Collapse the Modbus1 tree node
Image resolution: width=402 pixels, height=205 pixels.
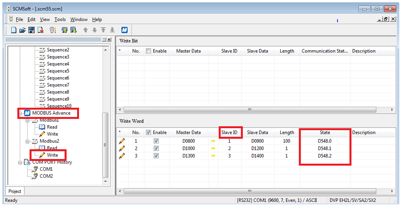[28, 120]
